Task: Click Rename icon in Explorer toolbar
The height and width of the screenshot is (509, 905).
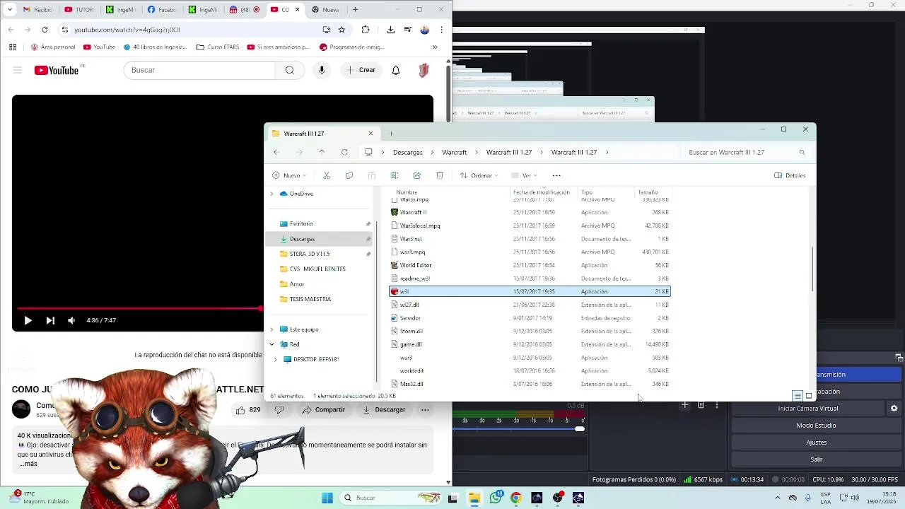Action: coord(395,175)
